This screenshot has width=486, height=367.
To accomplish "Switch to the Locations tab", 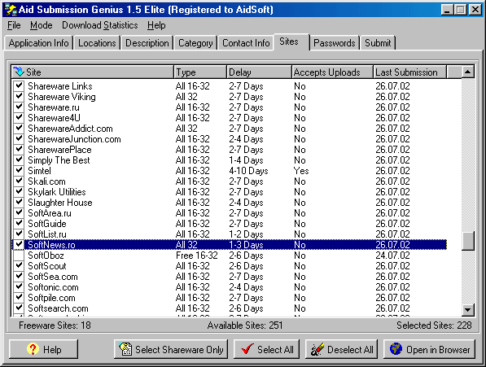I will tap(97, 43).
